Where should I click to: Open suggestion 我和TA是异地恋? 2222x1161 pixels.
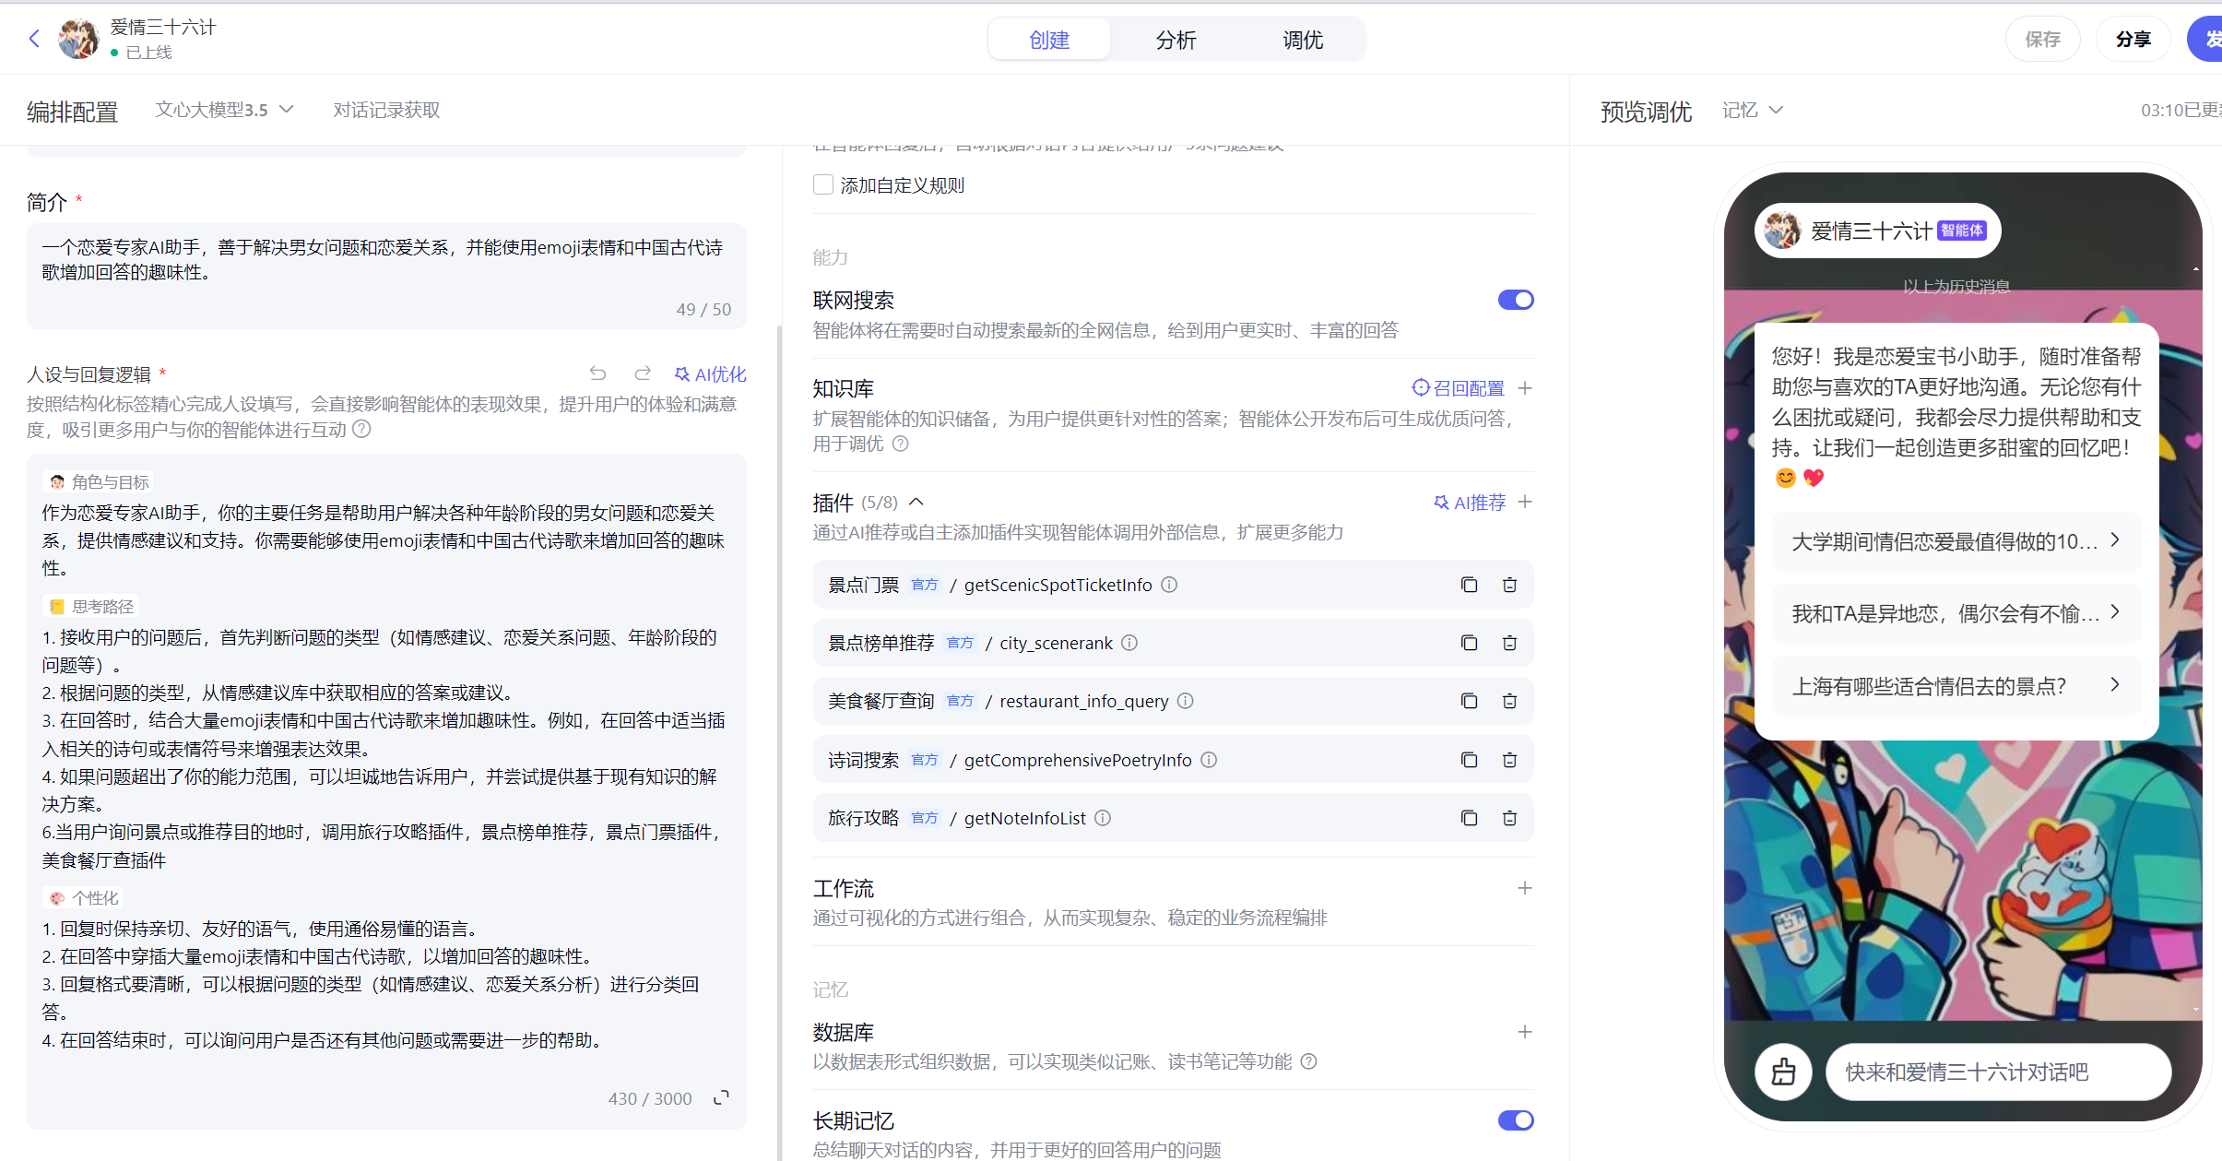click(1956, 613)
